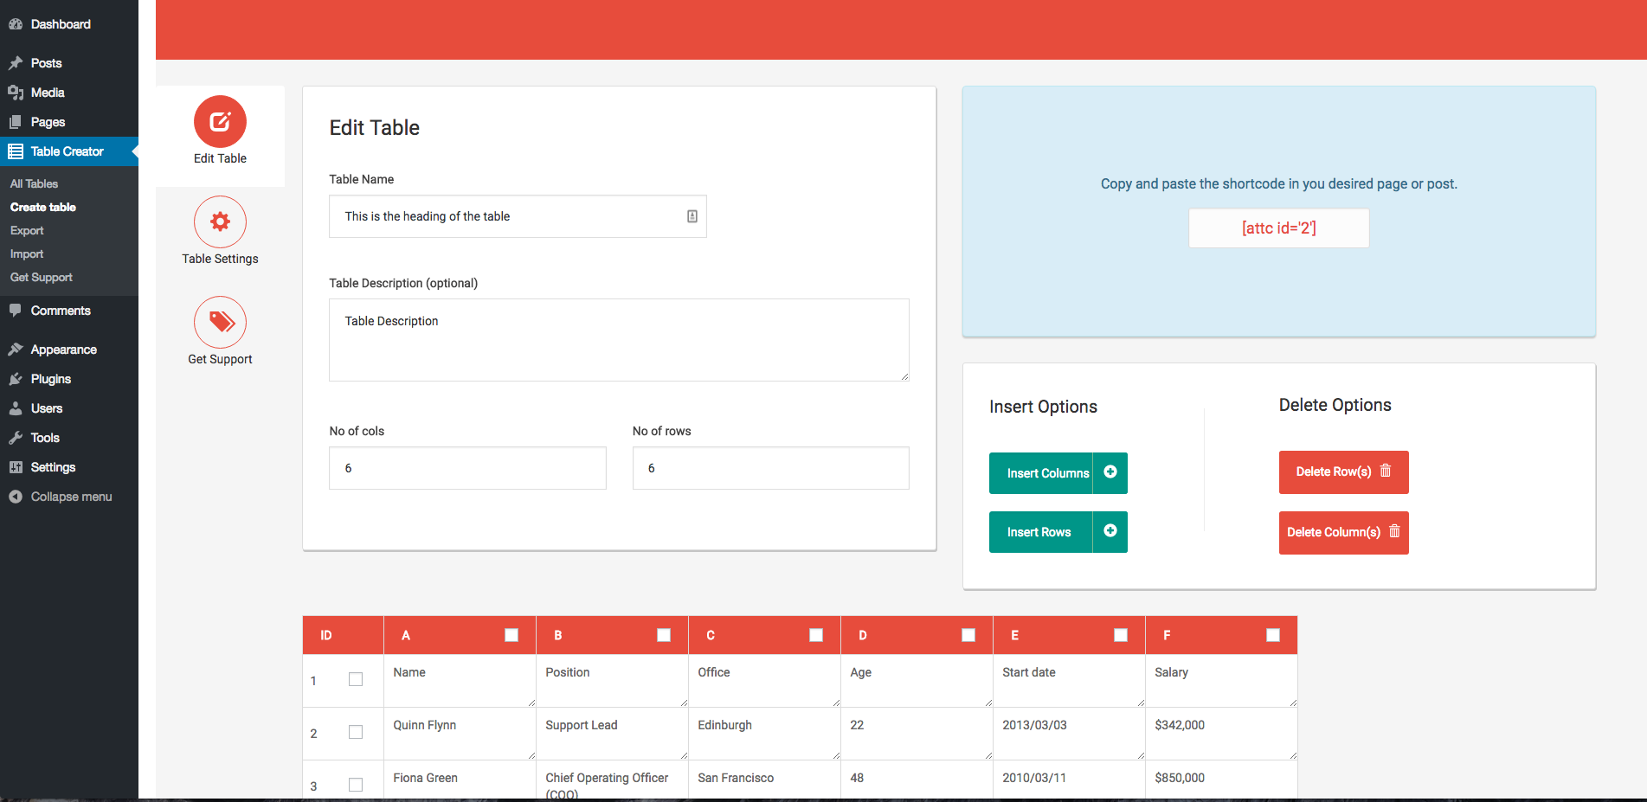Click the Settings sliders icon
Screen dimensions: 1647x802
16,467
